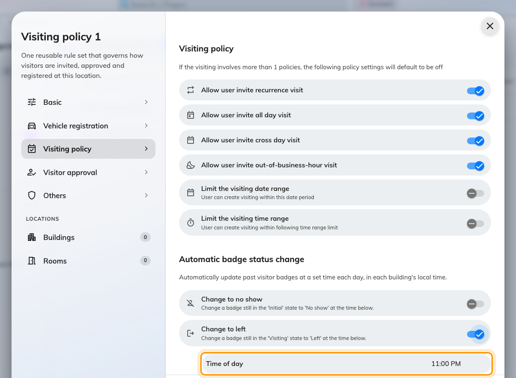Click the recurrence arrows icon
This screenshot has width=516, height=378.
(191, 90)
